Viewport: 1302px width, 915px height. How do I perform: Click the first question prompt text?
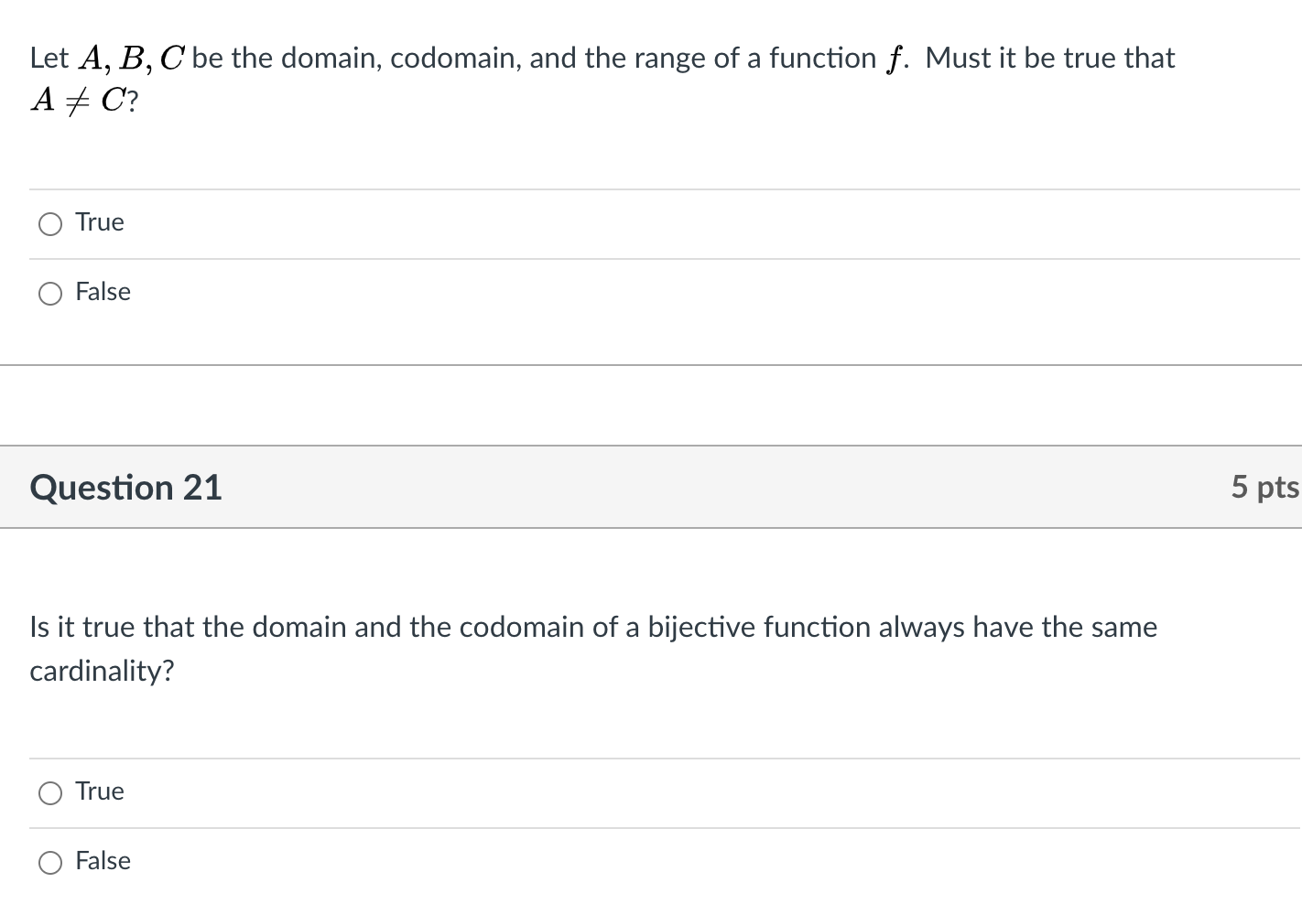595,57
